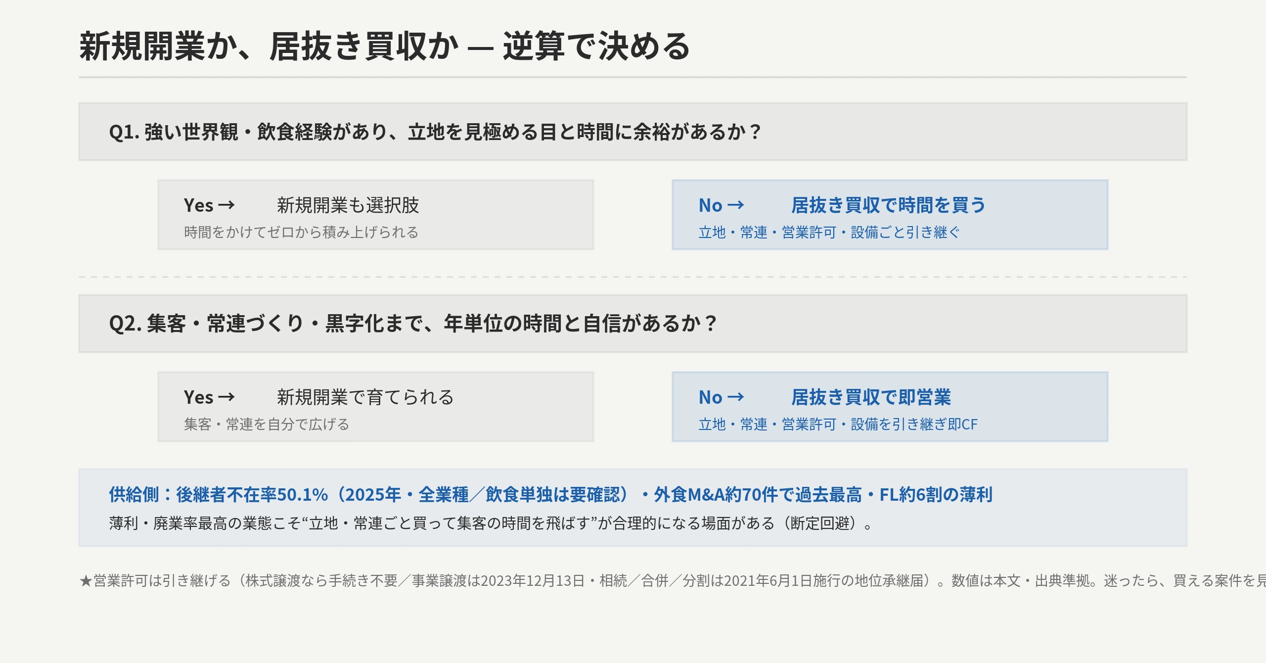The width and height of the screenshot is (1266, 663).
Task: Select the text 新規開業で育てられる
Action: pos(365,397)
